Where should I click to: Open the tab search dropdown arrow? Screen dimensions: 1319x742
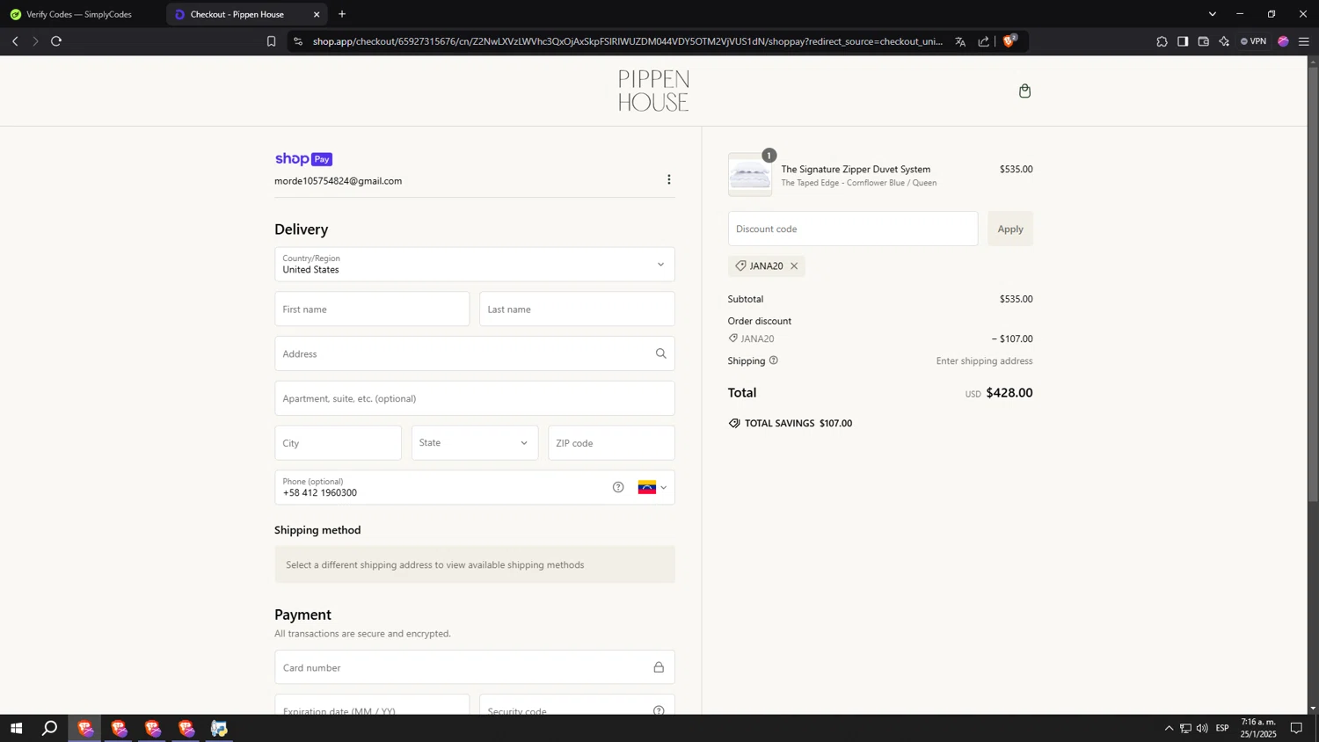(1213, 14)
